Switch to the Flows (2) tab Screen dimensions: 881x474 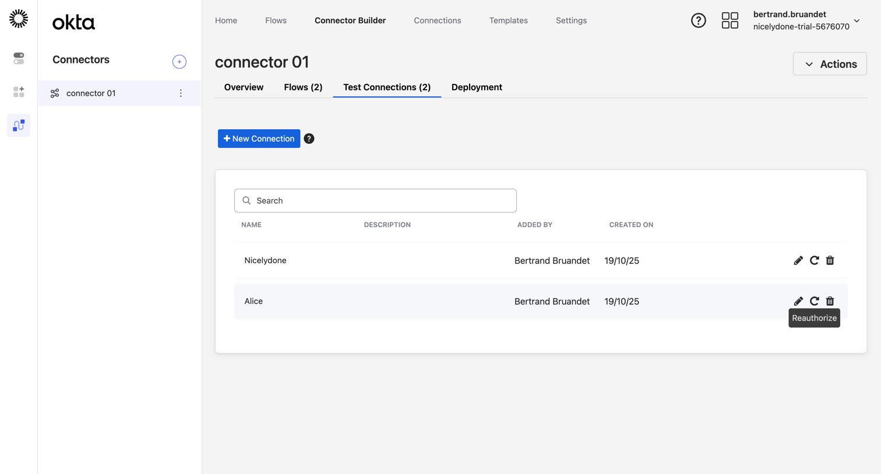(303, 87)
